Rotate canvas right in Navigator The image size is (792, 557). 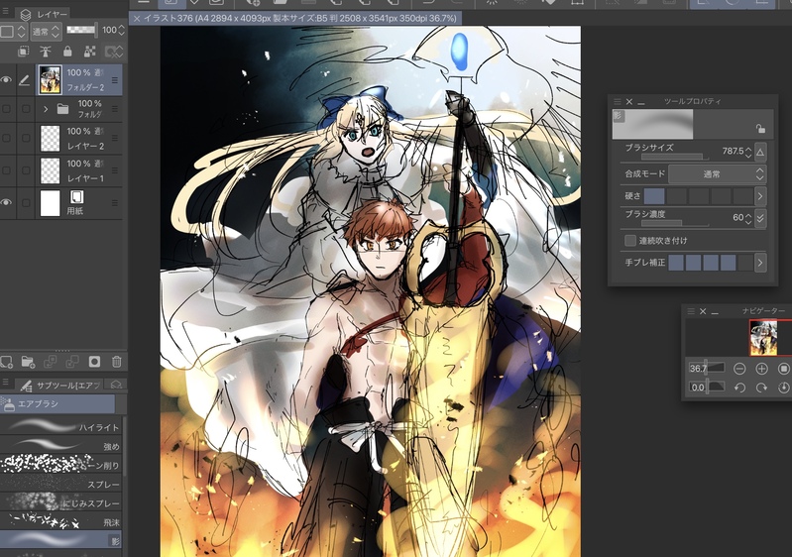[761, 388]
